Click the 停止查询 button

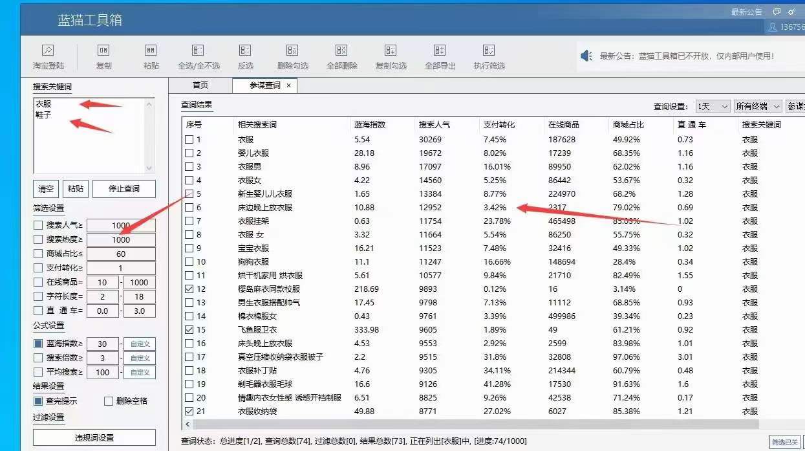pos(123,189)
